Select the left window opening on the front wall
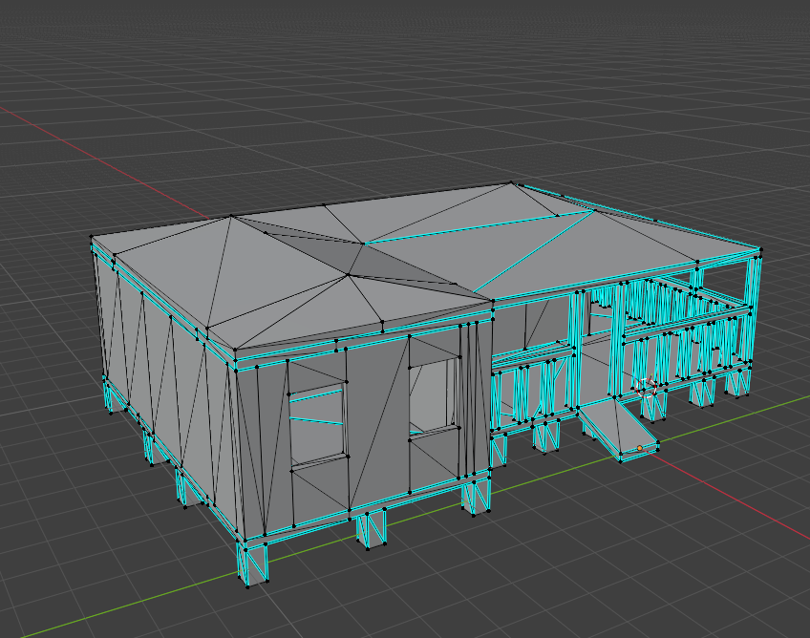 (x=317, y=426)
